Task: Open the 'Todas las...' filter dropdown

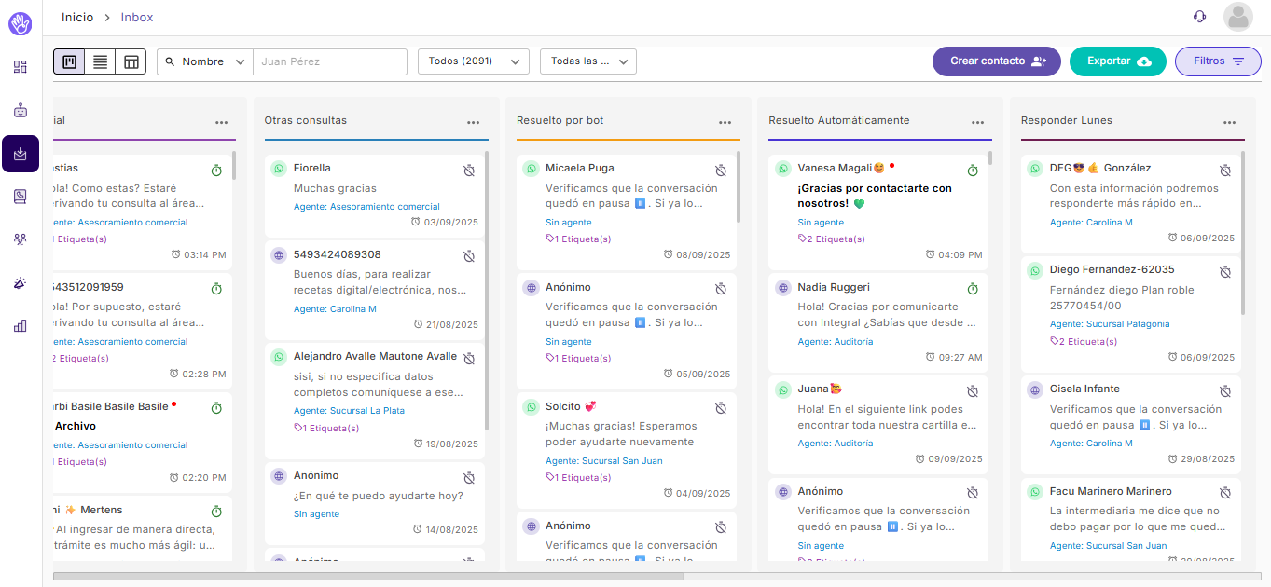Action: (x=587, y=61)
